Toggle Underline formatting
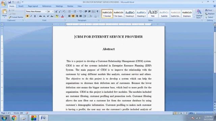 point(35,16)
